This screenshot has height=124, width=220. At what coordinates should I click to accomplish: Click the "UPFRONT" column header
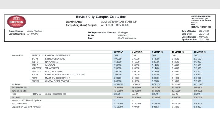pos(119,52)
